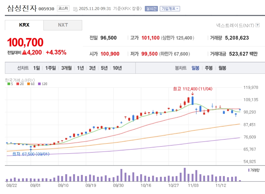Switch candle chart to 주봉
The height and width of the screenshot is (194, 265).
209,68
